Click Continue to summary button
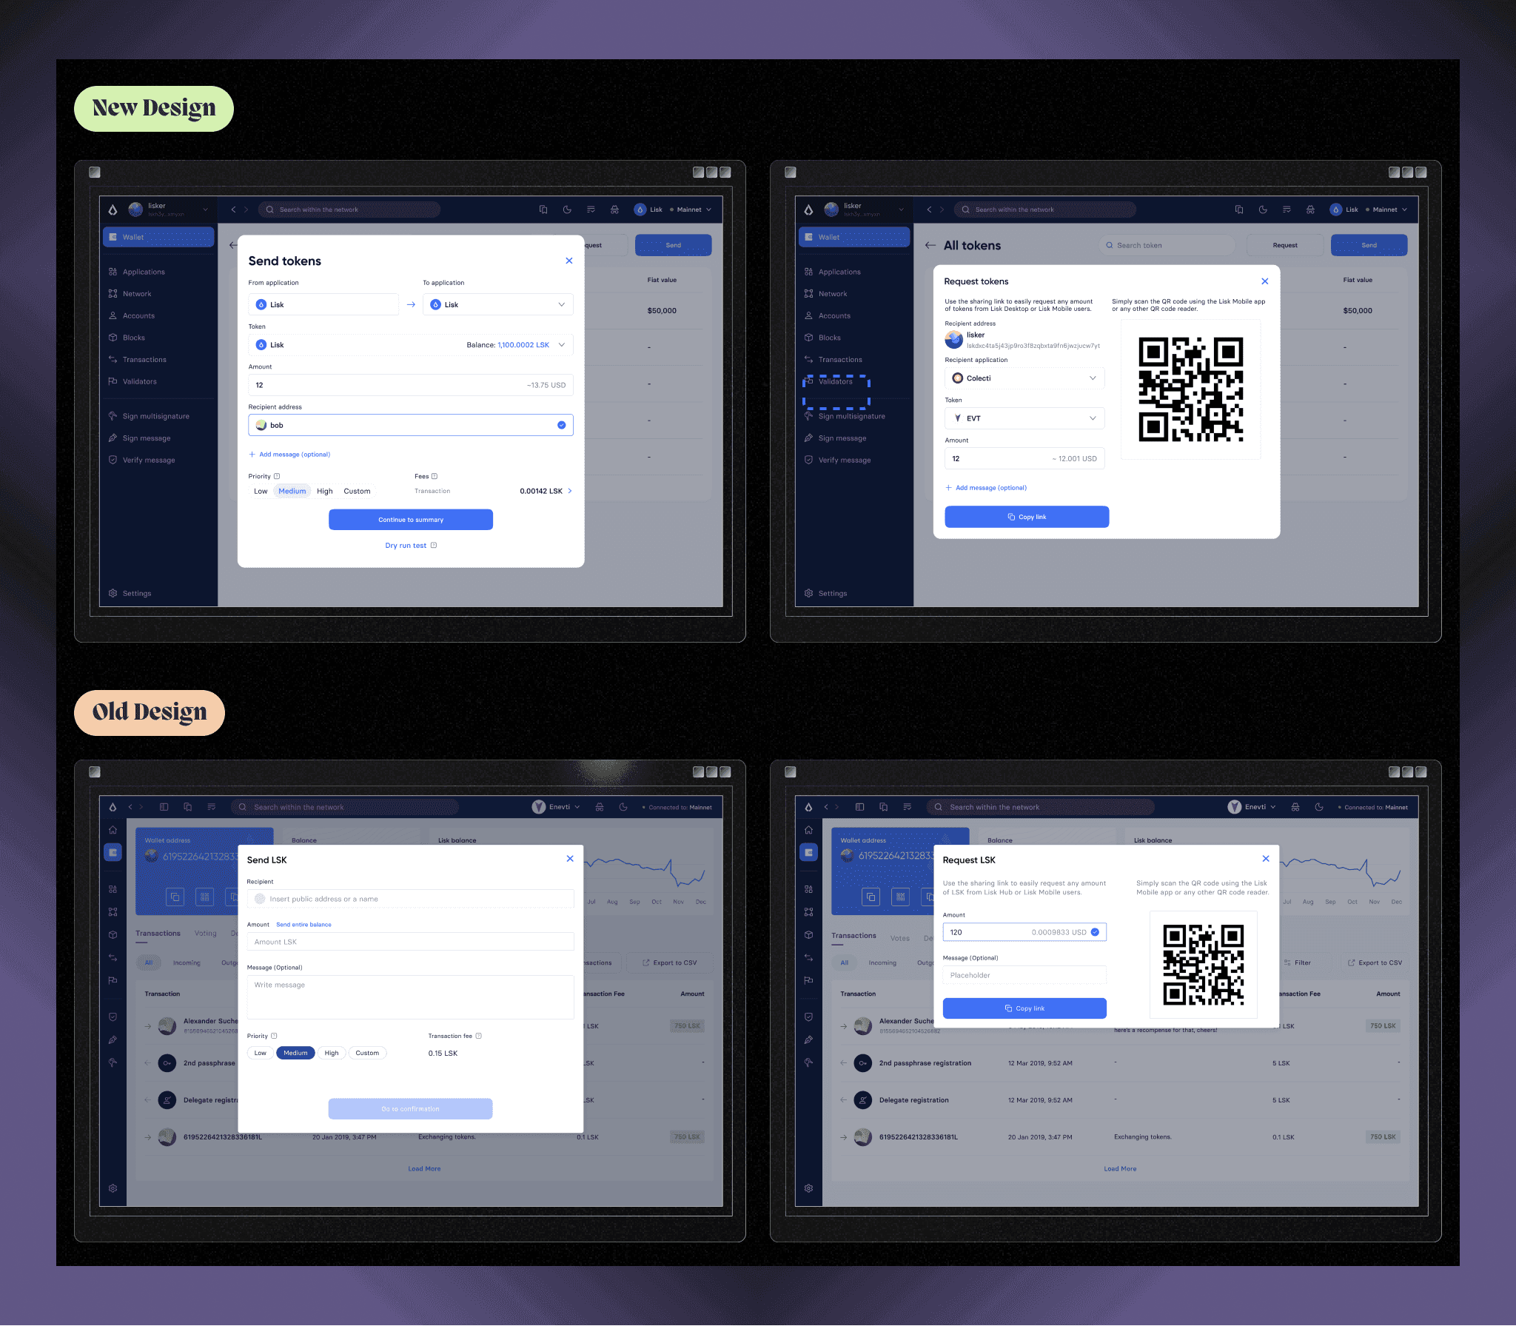This screenshot has width=1516, height=1326. click(x=410, y=520)
